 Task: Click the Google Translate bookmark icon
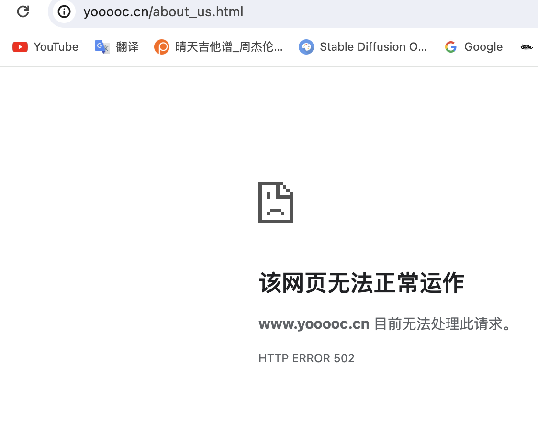click(x=102, y=47)
